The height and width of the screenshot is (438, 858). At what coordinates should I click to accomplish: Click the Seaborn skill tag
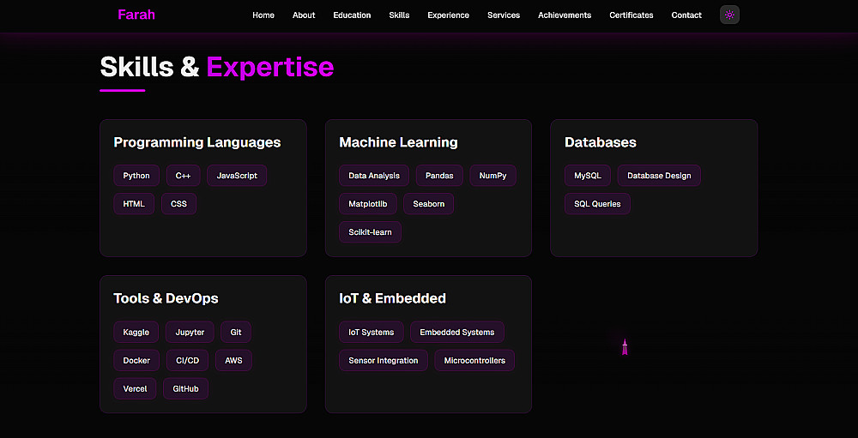[428, 204]
